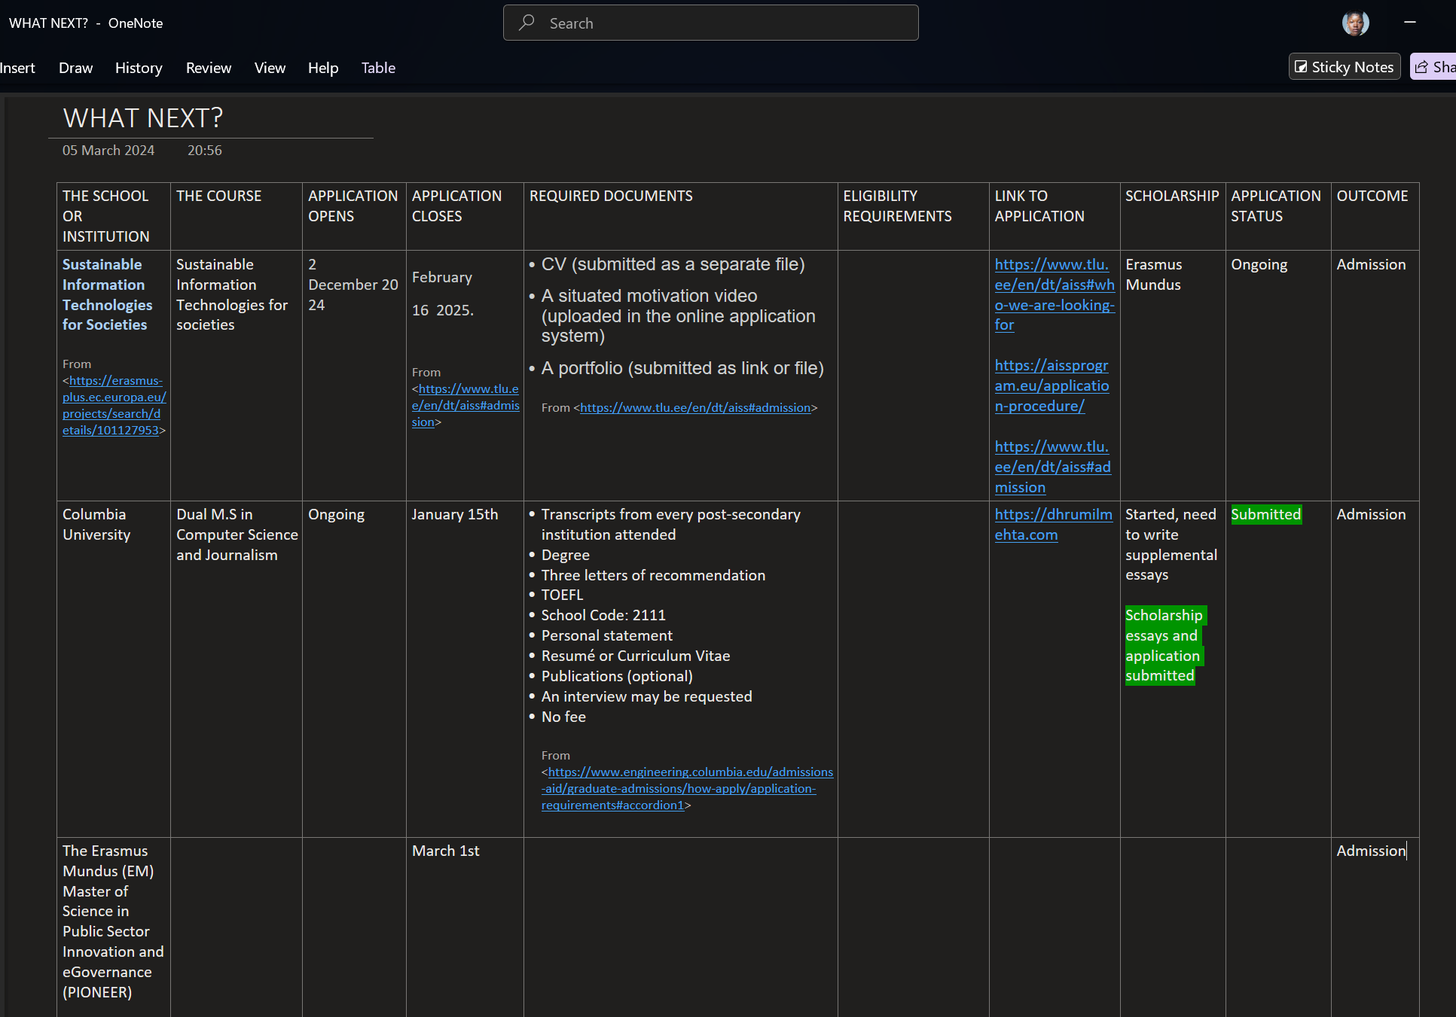Open tlu.ee admission link under required documents
1456x1017 pixels.
695,408
